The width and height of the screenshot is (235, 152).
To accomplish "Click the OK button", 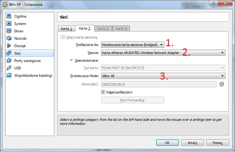I will click(167, 143).
